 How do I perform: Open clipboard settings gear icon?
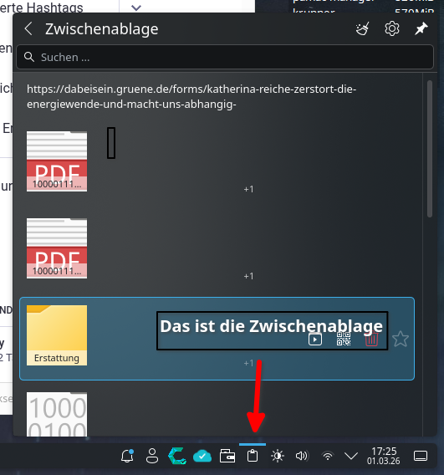click(392, 29)
